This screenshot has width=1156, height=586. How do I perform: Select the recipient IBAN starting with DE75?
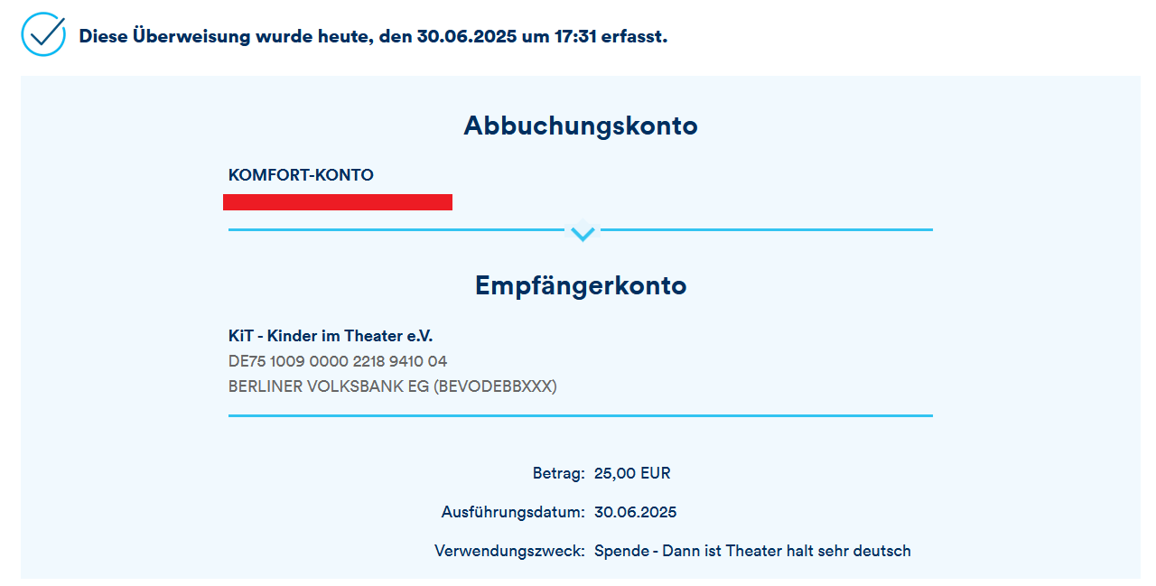click(338, 361)
